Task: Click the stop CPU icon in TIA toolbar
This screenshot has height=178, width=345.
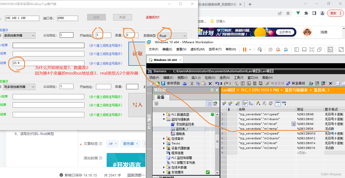Action: click(323, 83)
